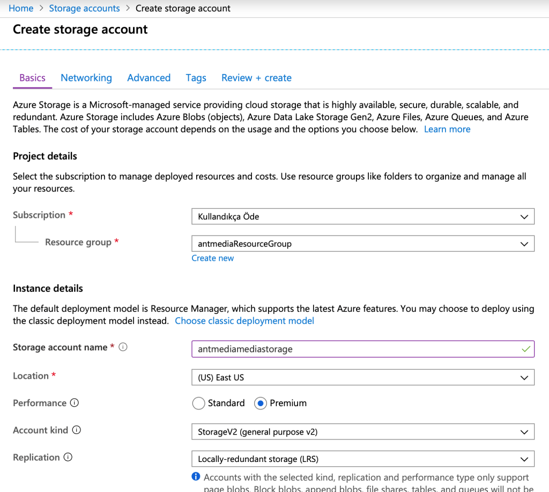Switch to the Basics tab
The width and height of the screenshot is (549, 492).
pyautogui.click(x=32, y=78)
